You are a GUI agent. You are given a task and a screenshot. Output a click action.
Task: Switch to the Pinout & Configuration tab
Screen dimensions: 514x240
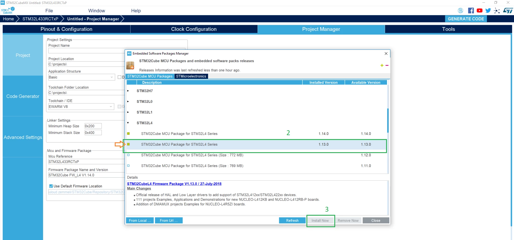tap(66, 29)
